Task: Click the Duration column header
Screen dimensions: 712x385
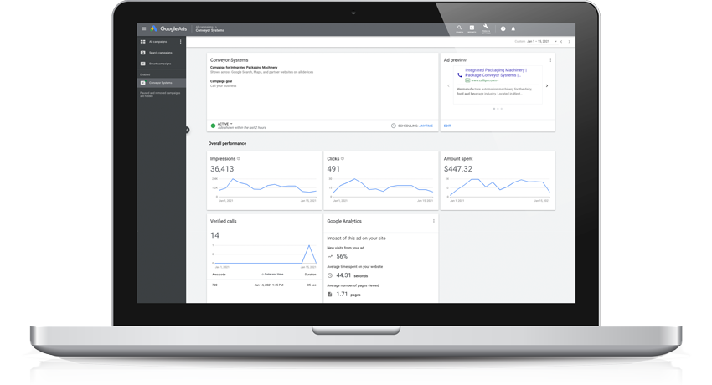Action: tap(310, 275)
